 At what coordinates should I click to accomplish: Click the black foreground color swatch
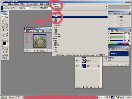(x=4, y=43)
